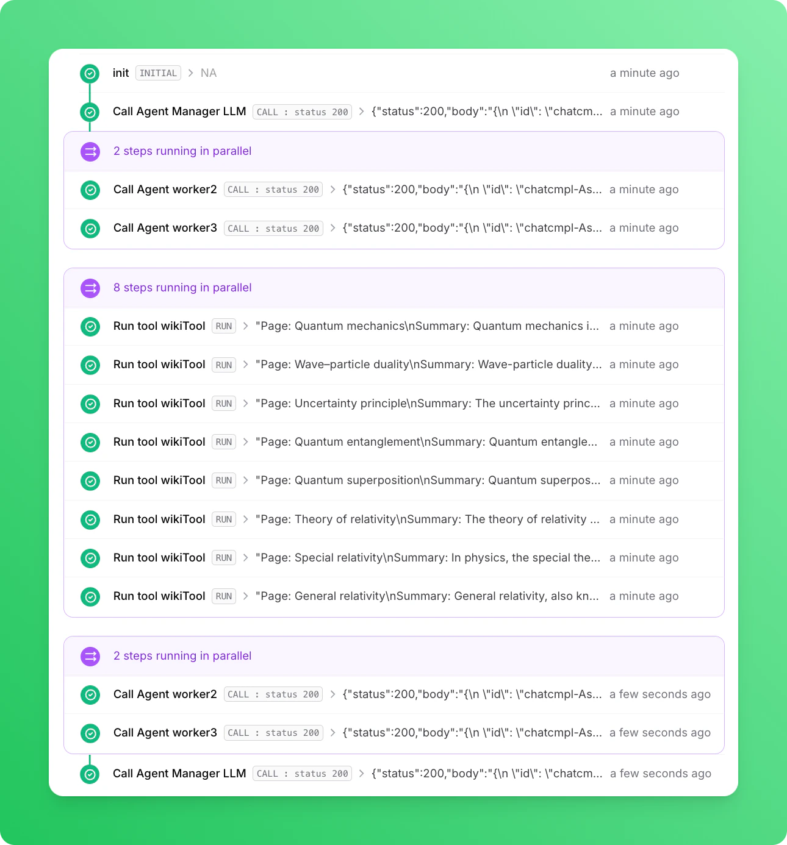This screenshot has width=787, height=845.
Task: Click the "a few seconds ago" timestamp on the last Manager LLM row
Action: click(661, 774)
